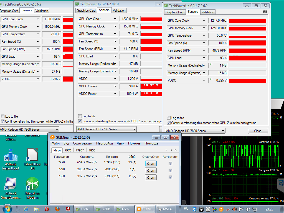The width and height of the screenshot is (284, 213).
Task: Click the tab scroll-right arrow in GUIMiner
Action: coord(171,150)
